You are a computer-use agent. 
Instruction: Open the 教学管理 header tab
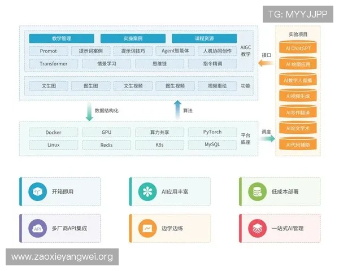click(62, 38)
